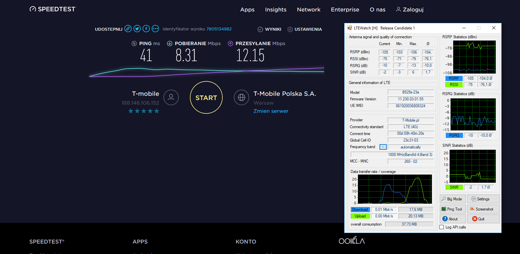Start the speed test

pyautogui.click(x=206, y=97)
